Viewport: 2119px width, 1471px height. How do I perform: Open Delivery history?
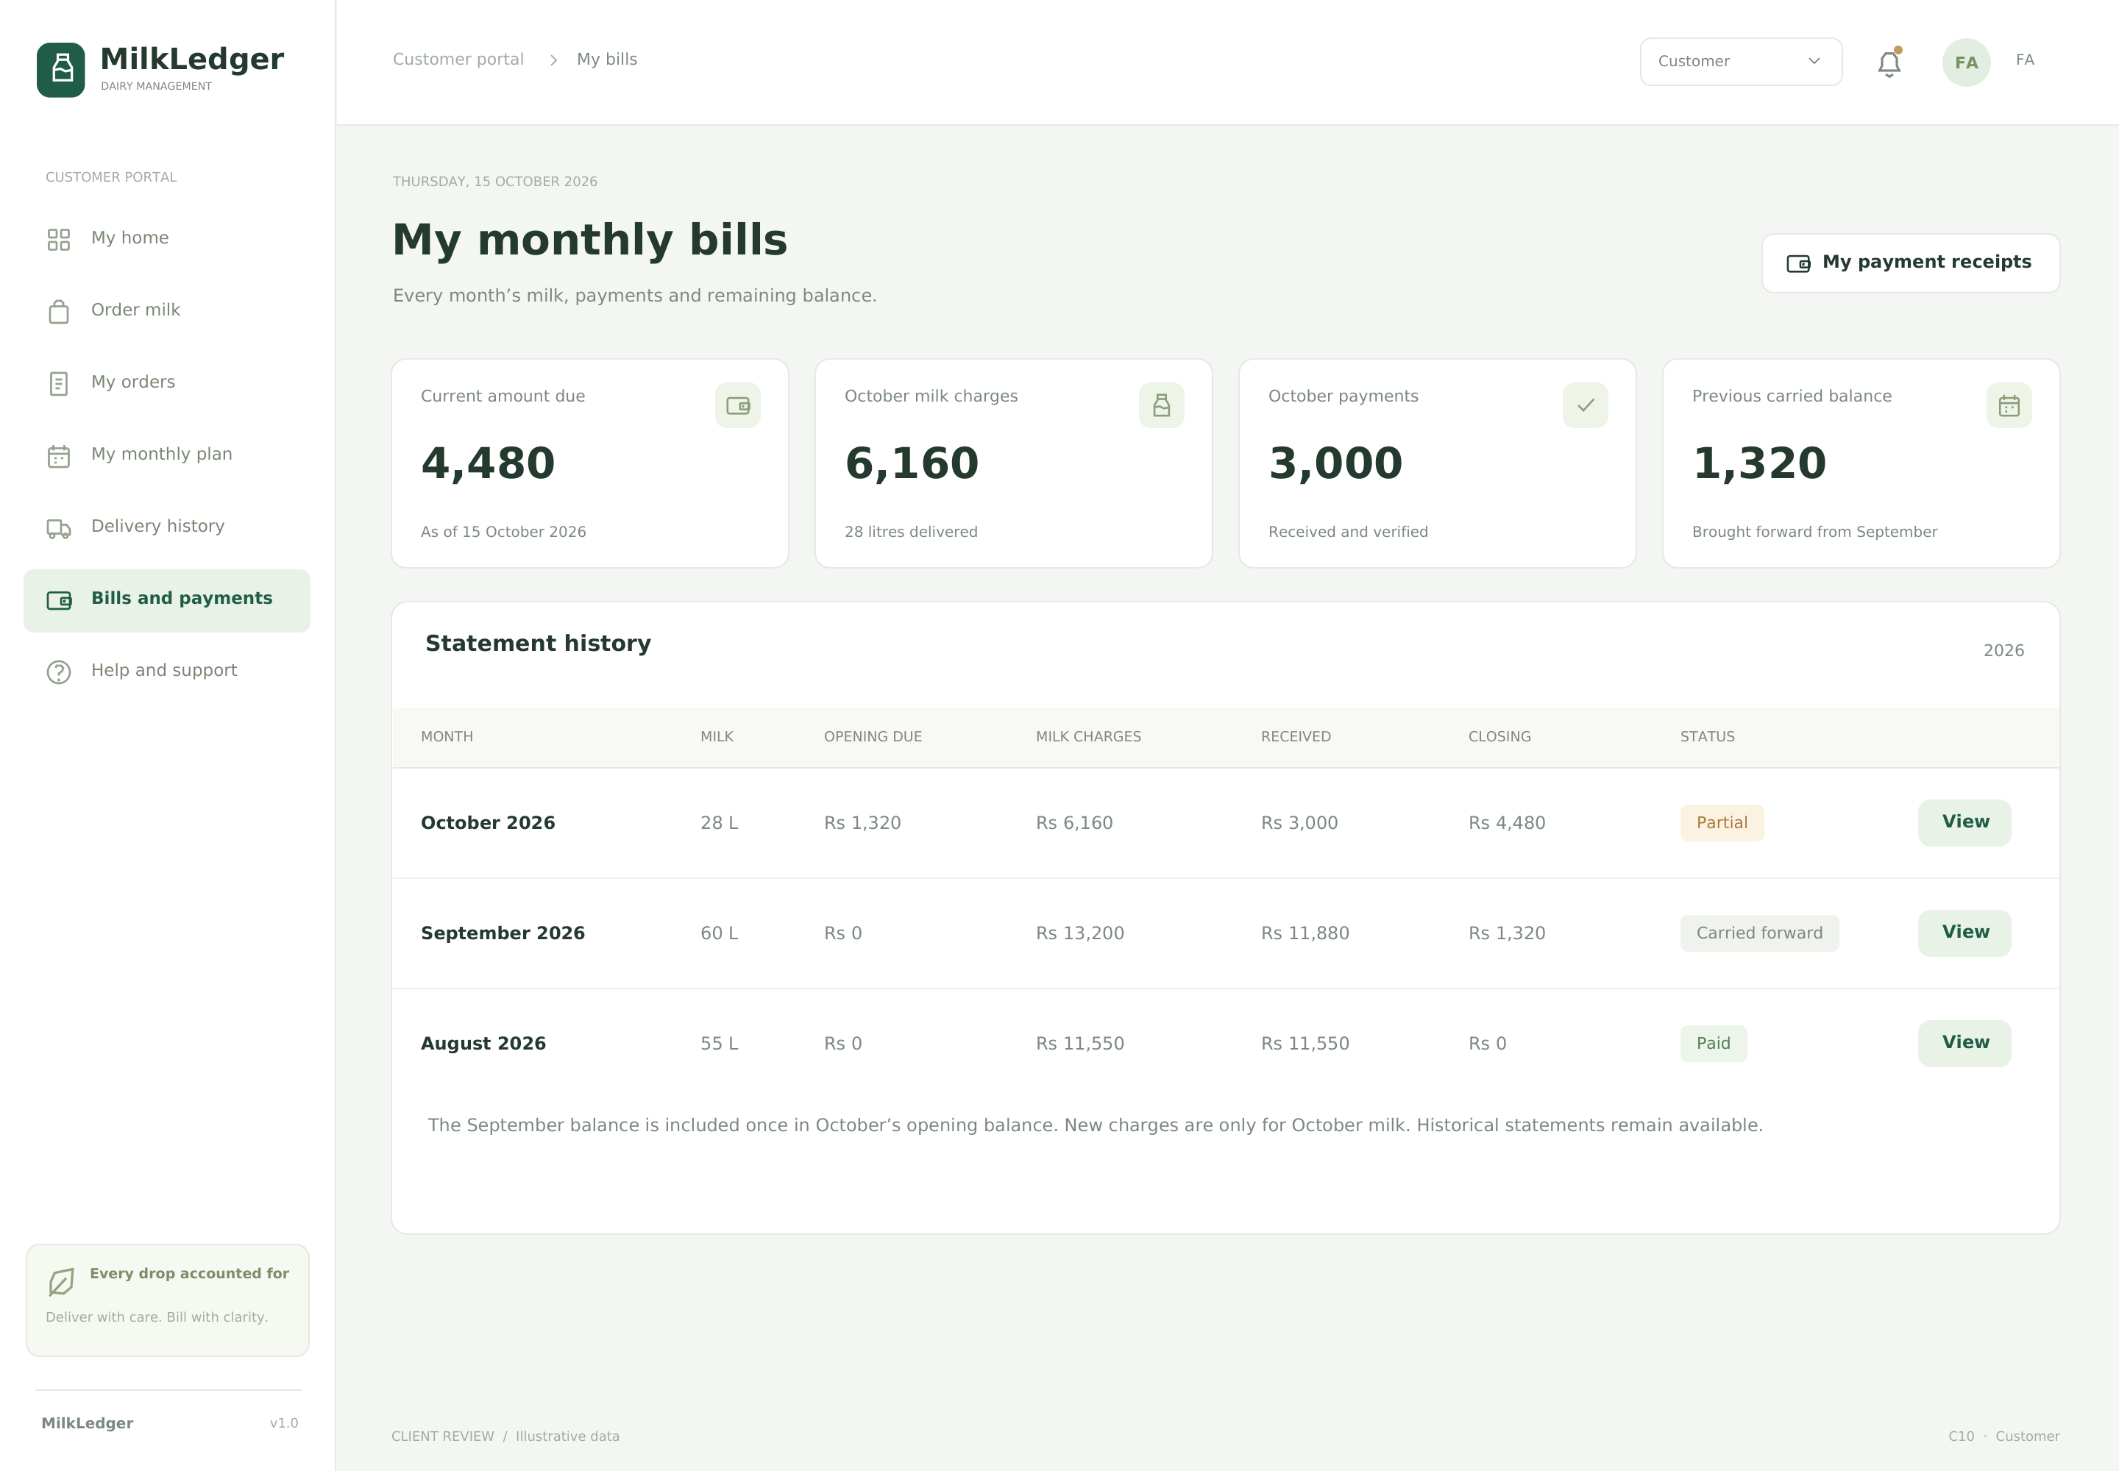[x=167, y=527]
